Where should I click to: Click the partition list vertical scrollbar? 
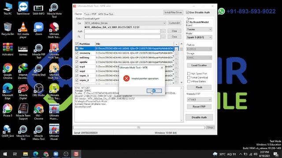coord(182,63)
